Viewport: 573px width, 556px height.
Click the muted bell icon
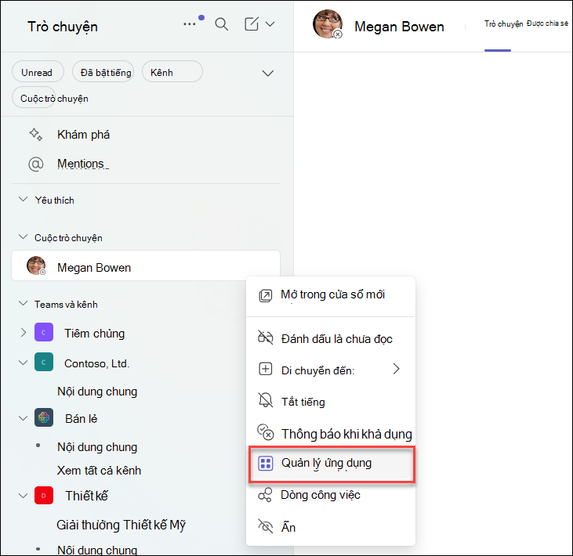pyautogui.click(x=266, y=400)
